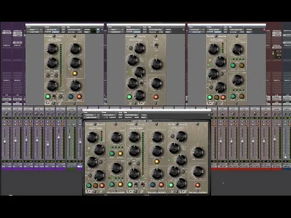Click the far-right orange button in the bottom window
Image resolution: width=291 pixels, height=218 pixels.
click(198, 185)
